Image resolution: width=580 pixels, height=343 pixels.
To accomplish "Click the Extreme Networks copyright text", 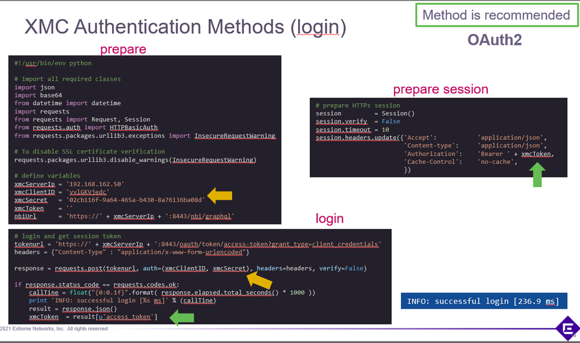I will (54, 329).
